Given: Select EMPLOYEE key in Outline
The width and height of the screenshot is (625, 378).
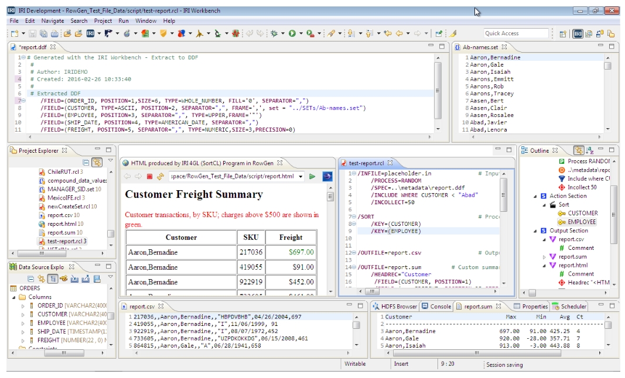Looking at the screenshot, I should (581, 222).
